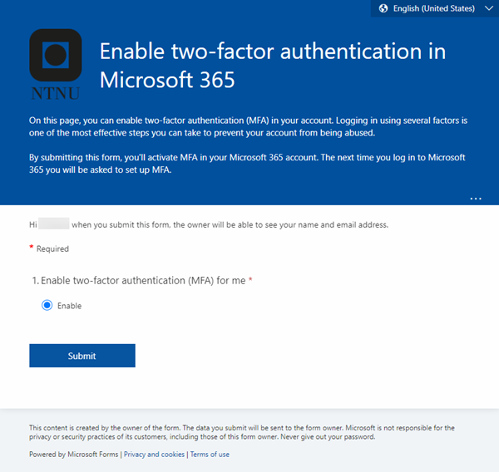The height and width of the screenshot is (472, 499).
Task: Click the red asterisk beside question one
Action: pos(250,279)
